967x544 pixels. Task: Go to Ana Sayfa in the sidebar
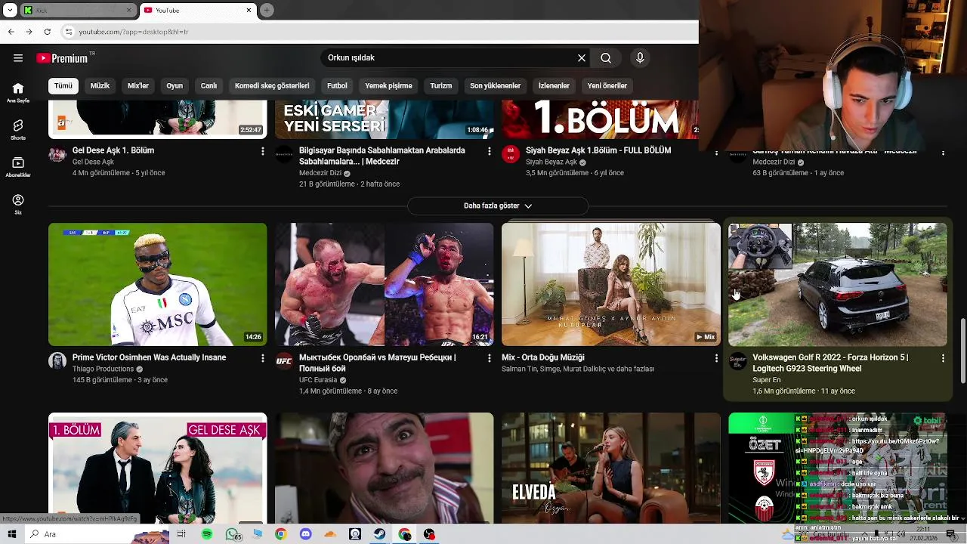click(18, 92)
